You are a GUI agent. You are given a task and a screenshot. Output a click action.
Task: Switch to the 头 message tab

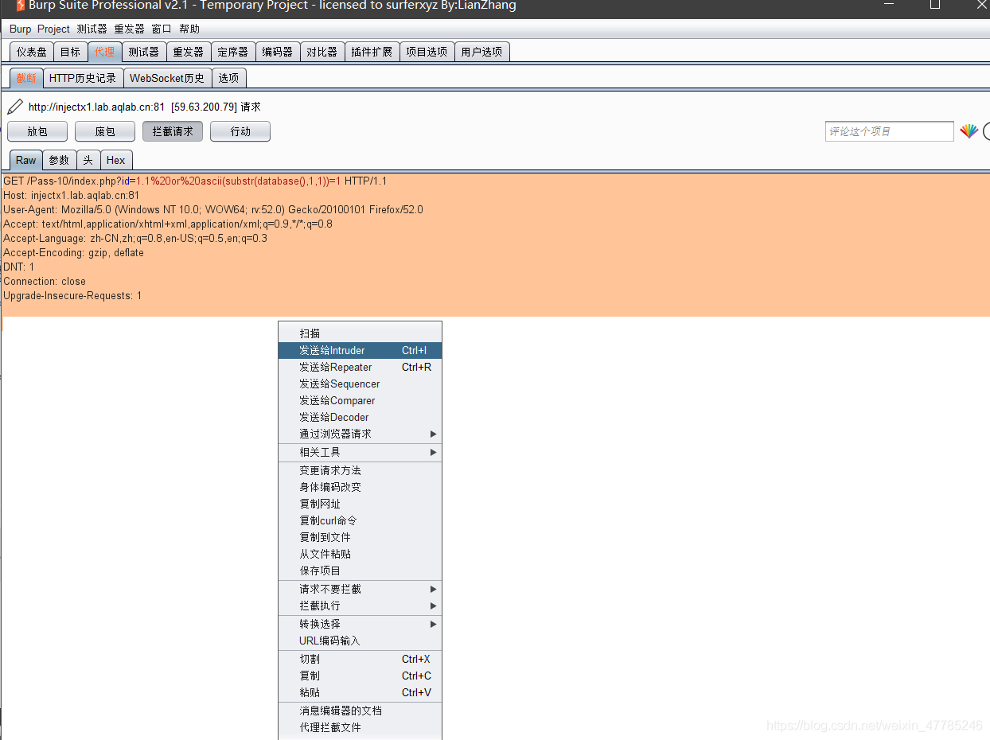point(88,160)
